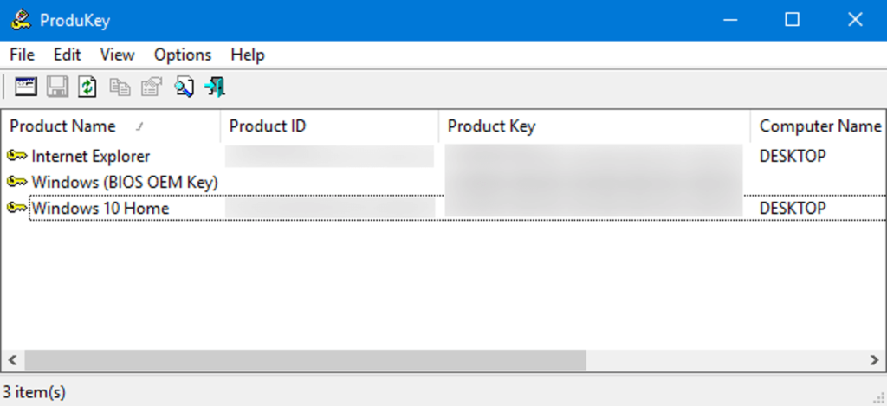This screenshot has width=887, height=406.
Task: Click the key icon beside Windows (BIOS OEM Key)
Action: click(x=16, y=182)
